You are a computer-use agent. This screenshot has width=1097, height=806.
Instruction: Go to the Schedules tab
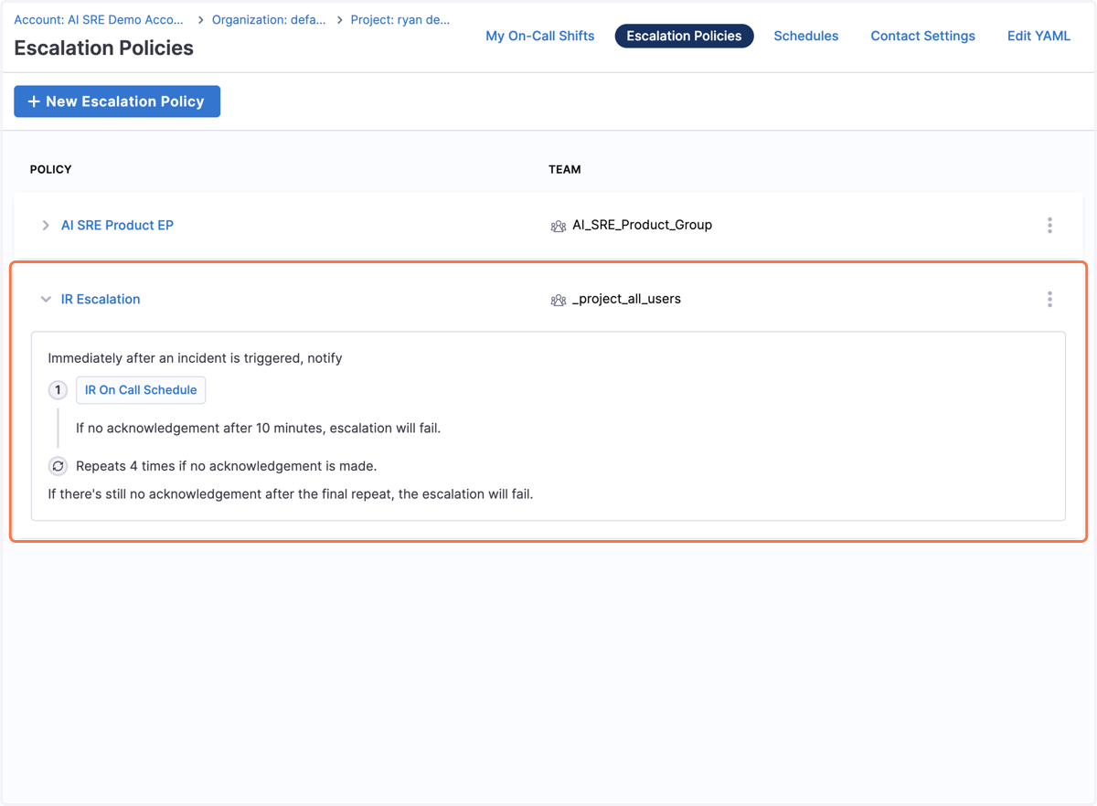click(806, 36)
